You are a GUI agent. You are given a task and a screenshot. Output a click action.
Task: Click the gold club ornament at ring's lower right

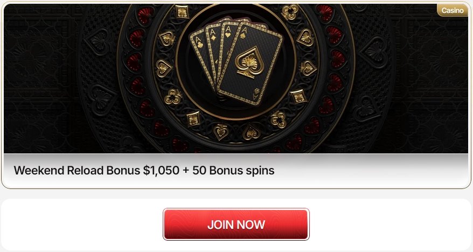(278, 120)
